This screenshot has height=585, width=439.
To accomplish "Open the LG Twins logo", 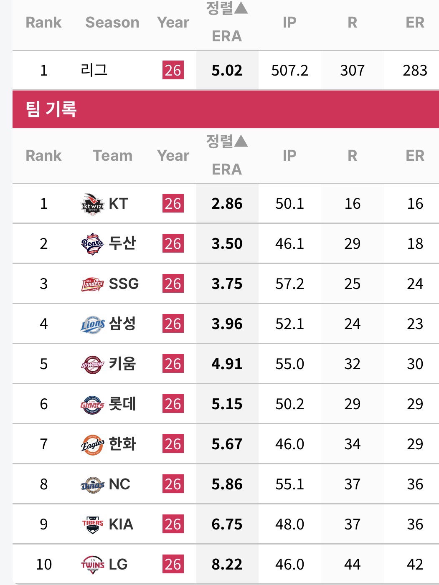I will click(x=92, y=565).
